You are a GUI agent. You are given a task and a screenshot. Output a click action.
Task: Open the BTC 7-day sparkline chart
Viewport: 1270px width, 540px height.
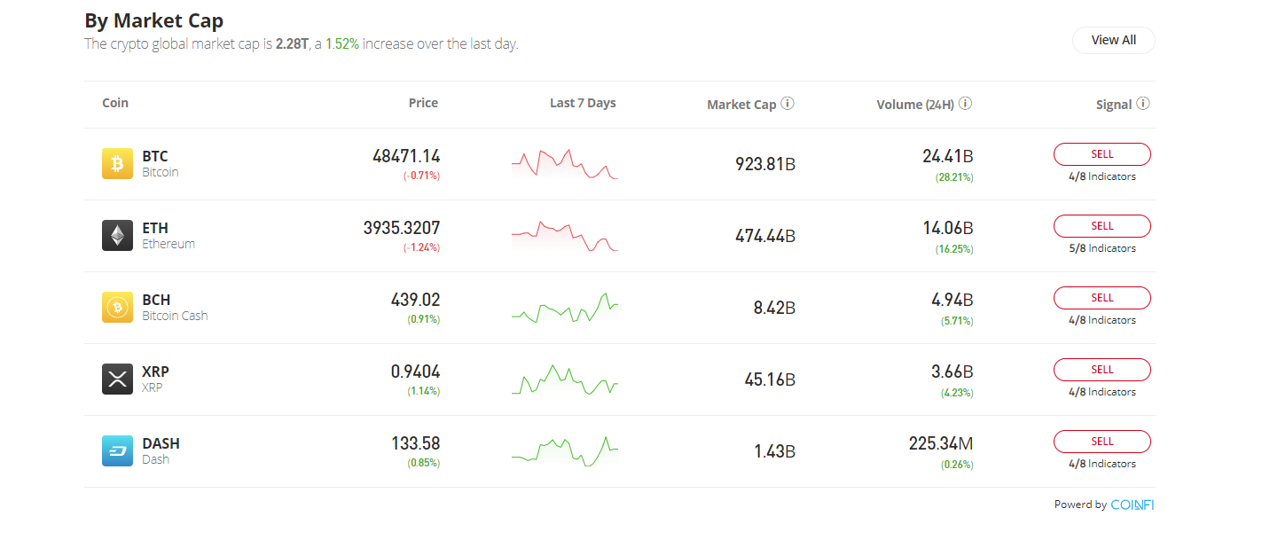pos(565,164)
